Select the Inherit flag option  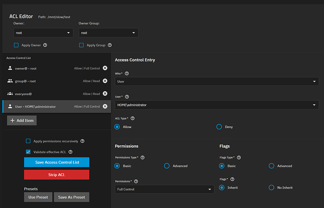[x=222, y=187]
